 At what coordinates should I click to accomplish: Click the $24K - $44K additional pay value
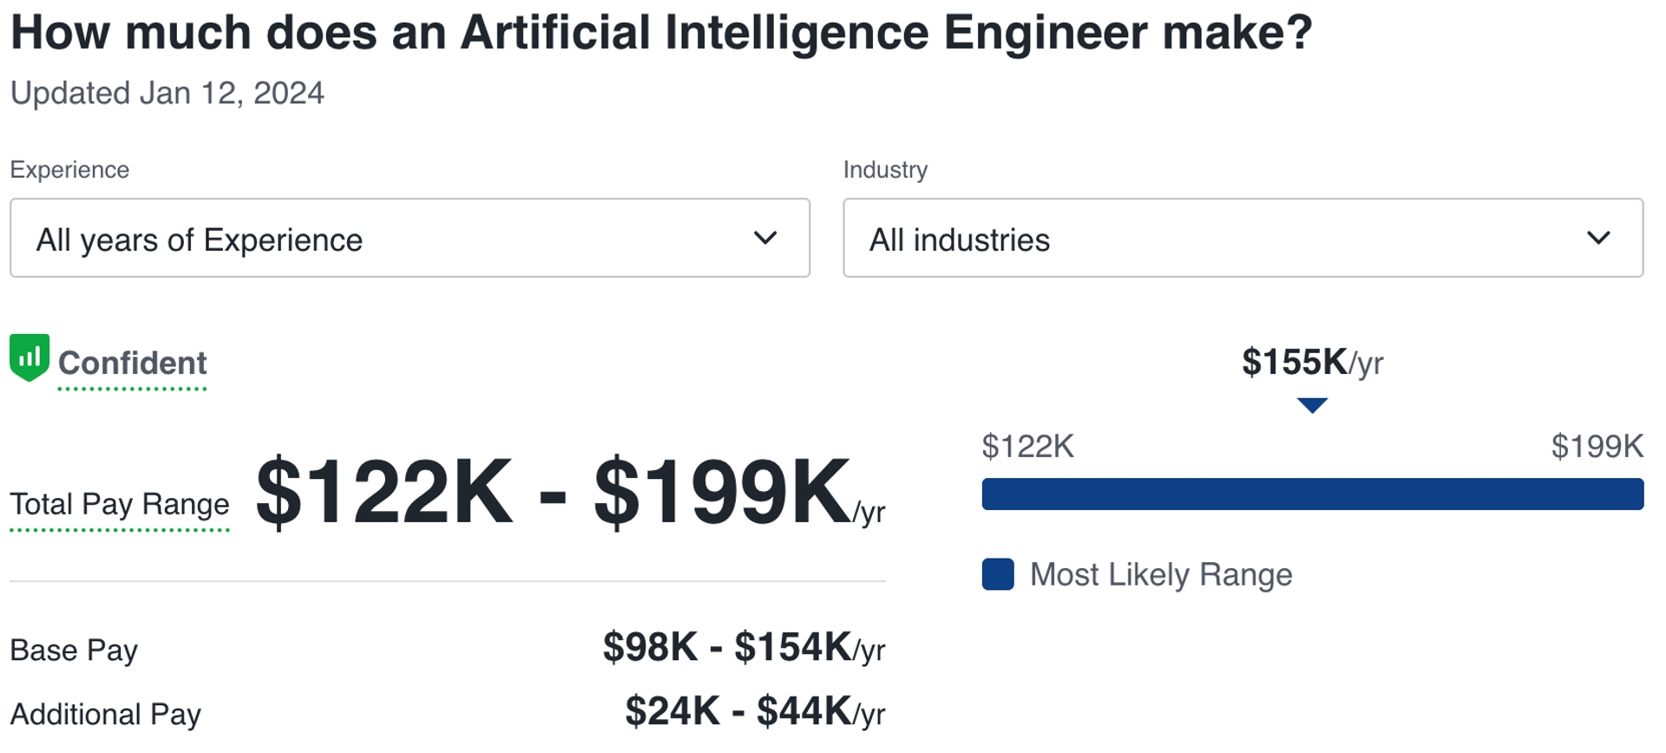[754, 711]
